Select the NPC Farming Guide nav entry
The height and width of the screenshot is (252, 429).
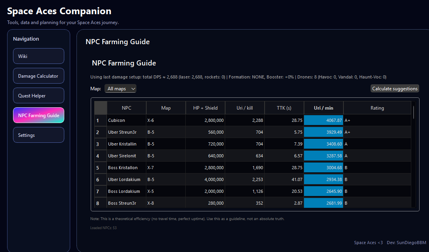pos(38,115)
